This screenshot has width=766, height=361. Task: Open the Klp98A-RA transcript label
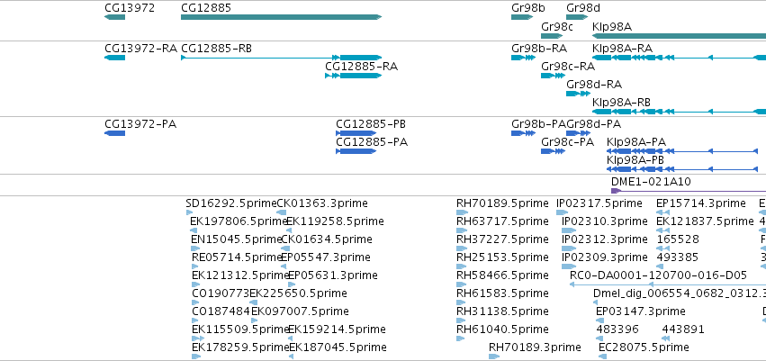pos(622,49)
